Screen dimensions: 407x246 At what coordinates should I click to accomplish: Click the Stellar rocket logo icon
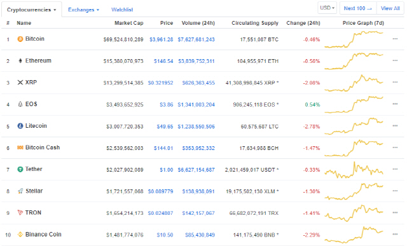(x=20, y=191)
